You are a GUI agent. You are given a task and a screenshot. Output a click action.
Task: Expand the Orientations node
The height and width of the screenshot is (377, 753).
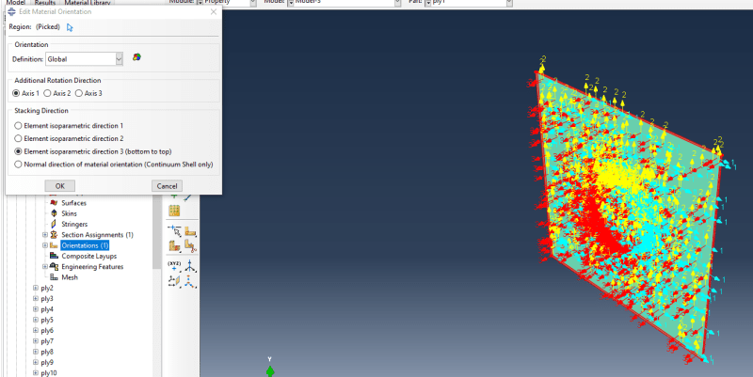(45, 245)
